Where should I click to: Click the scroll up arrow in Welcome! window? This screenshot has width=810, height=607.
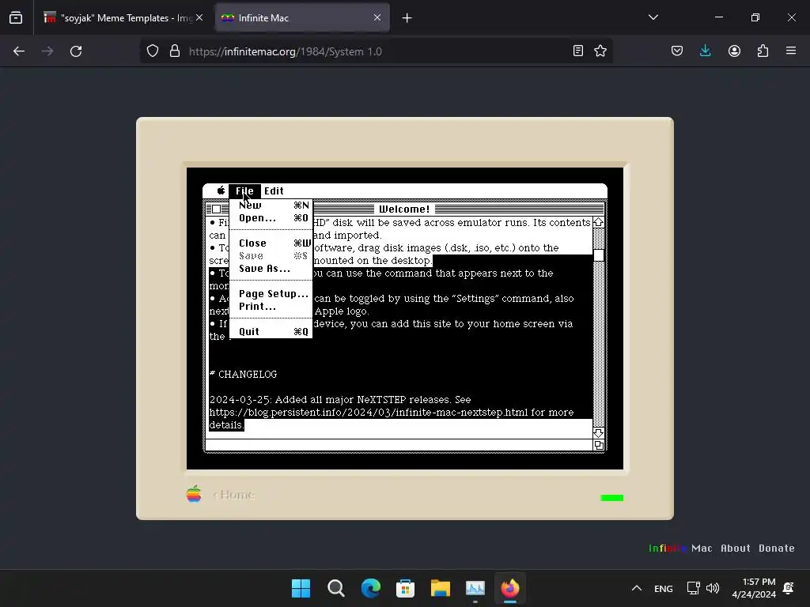598,222
